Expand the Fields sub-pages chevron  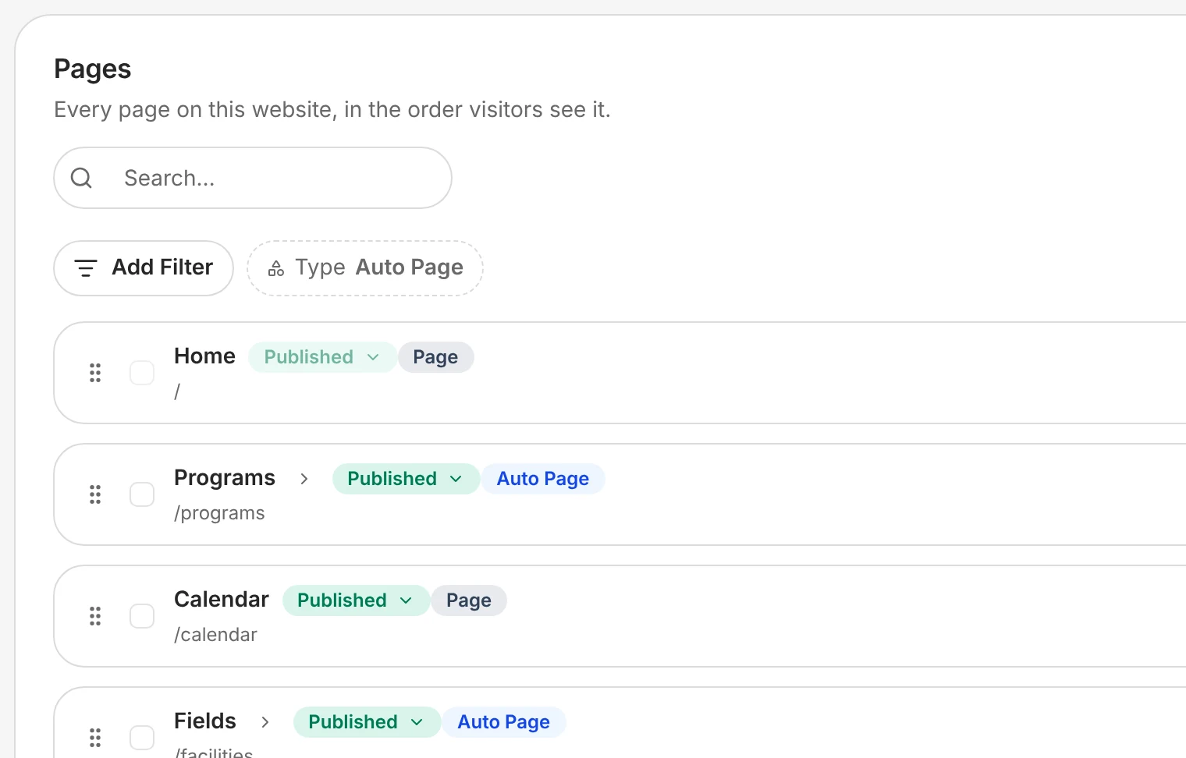tap(265, 722)
